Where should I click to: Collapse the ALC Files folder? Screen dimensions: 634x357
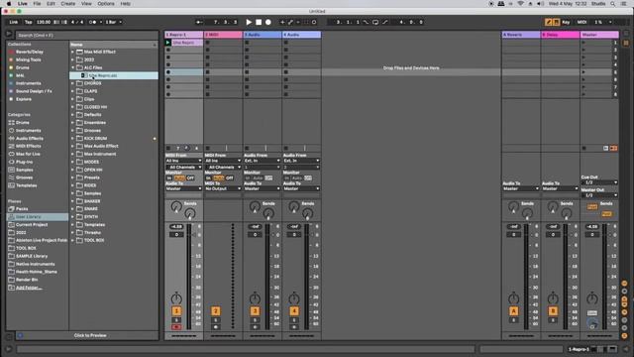pyautogui.click(x=72, y=67)
